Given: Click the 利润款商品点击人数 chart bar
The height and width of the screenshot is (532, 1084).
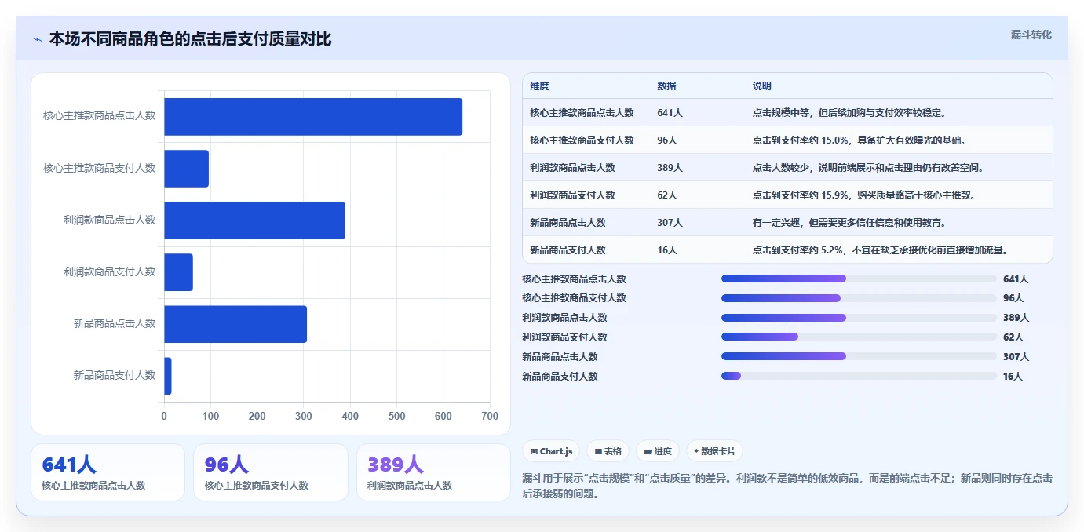Looking at the screenshot, I should tap(254, 220).
